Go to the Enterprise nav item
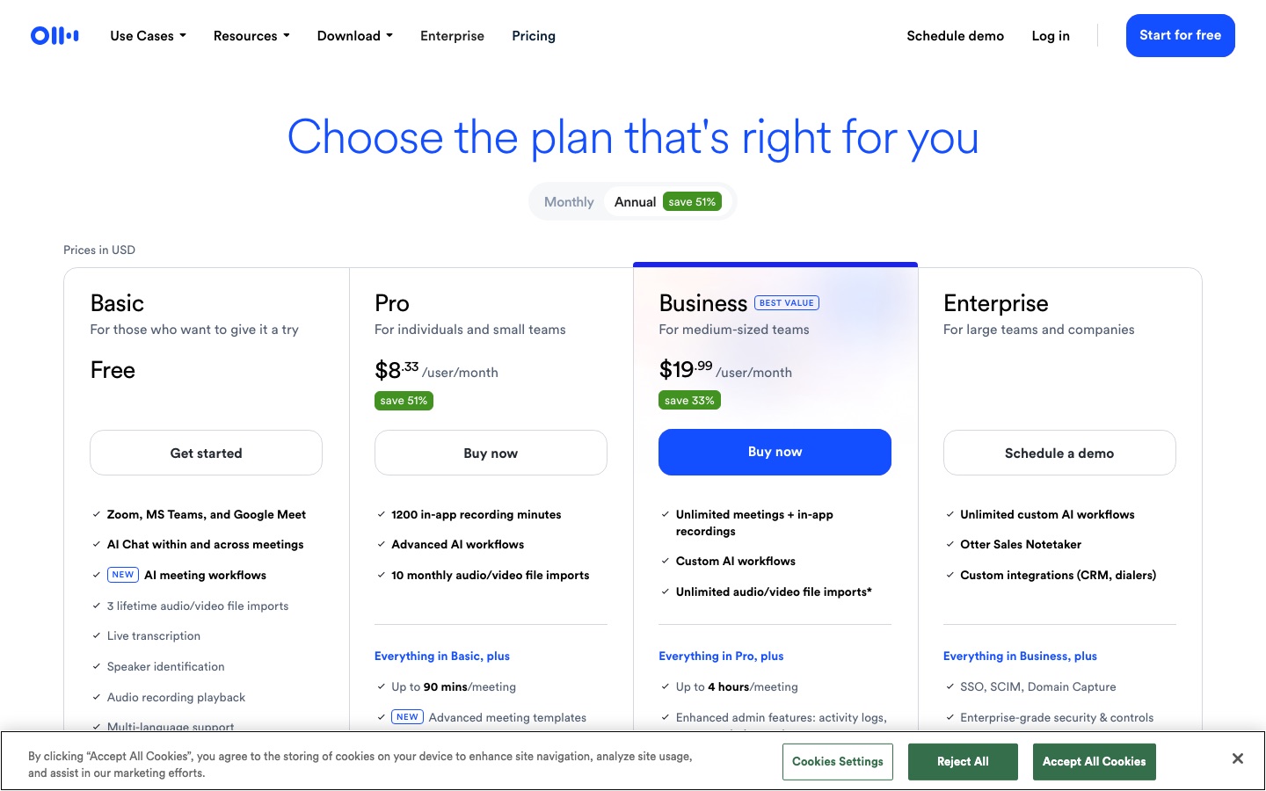The image size is (1266, 791). 452,36
